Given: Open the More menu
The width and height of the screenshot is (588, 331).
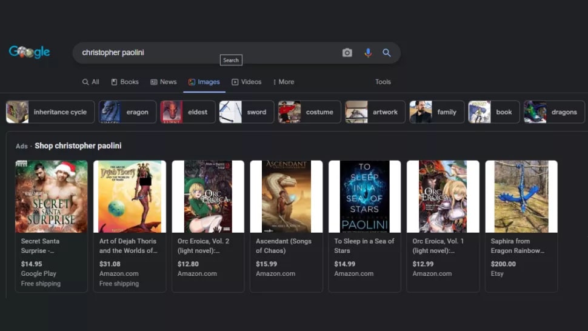Looking at the screenshot, I should tap(284, 82).
